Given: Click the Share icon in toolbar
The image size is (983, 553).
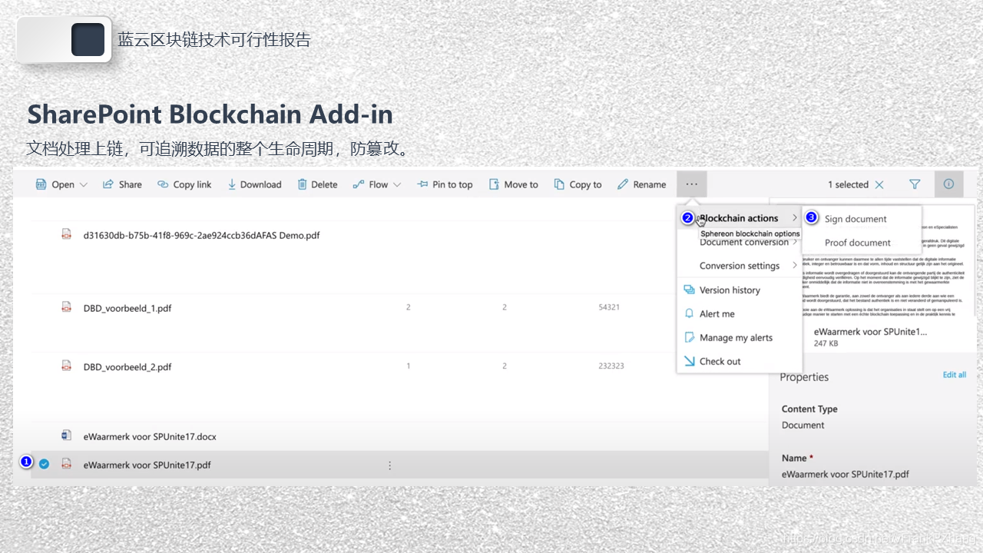Looking at the screenshot, I should point(108,184).
